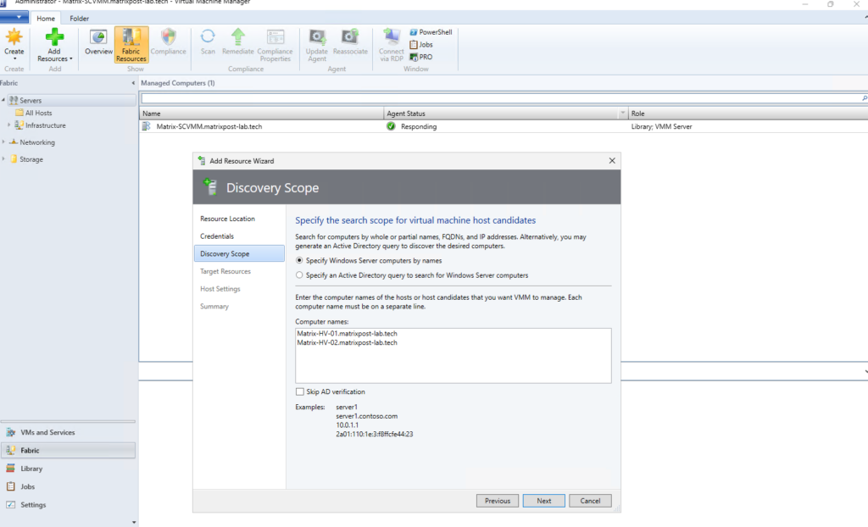Image resolution: width=868 pixels, height=527 pixels.
Task: Click in the Computer names text box
Action: point(453,355)
